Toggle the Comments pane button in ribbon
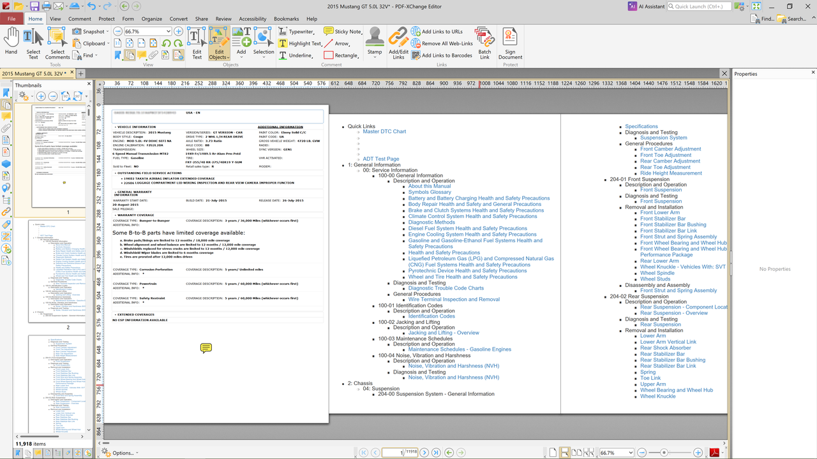 [142, 55]
